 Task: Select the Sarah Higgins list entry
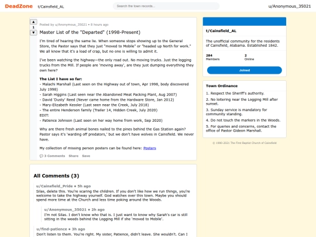(x=108, y=95)
